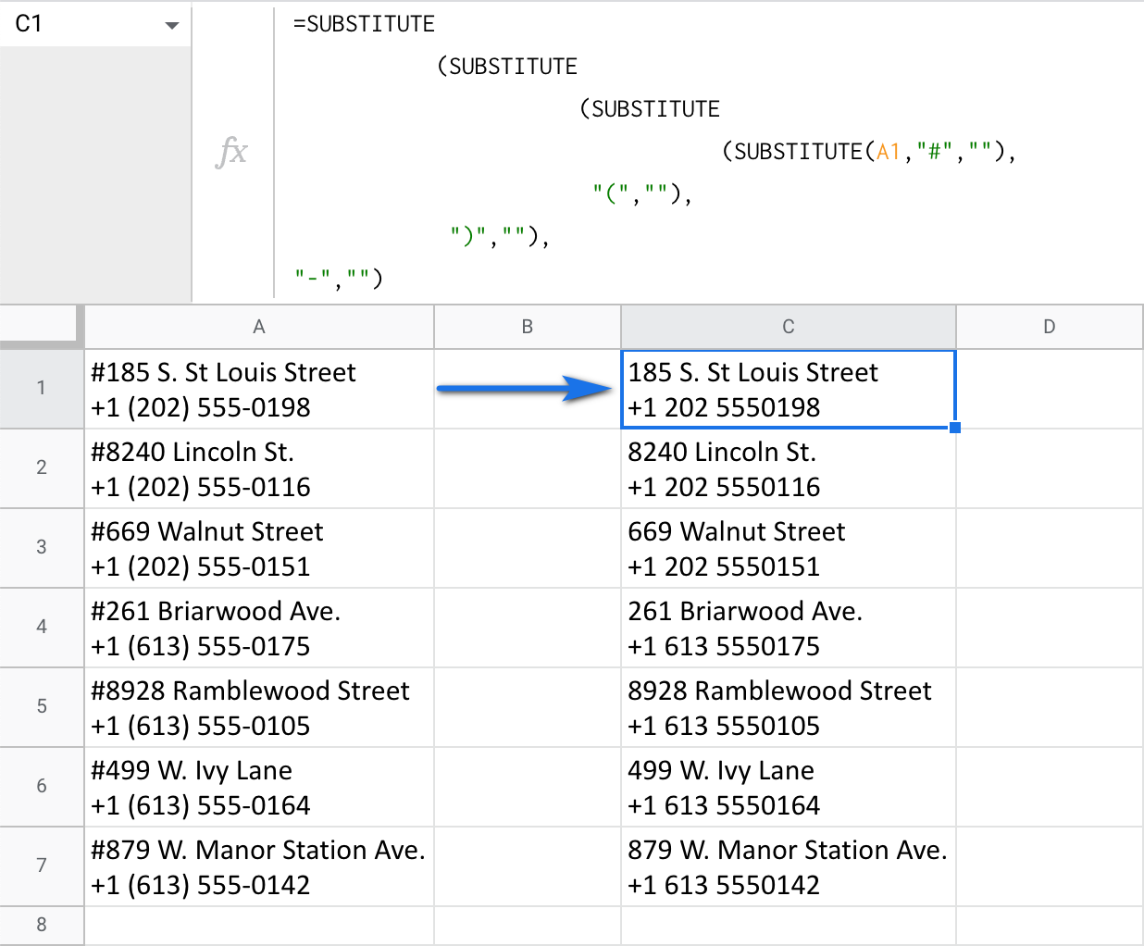Select column C header
This screenshot has height=946, width=1144.
(x=788, y=327)
